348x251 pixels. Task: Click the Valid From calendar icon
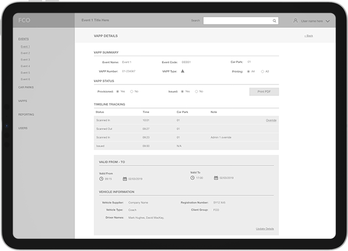[x=124, y=179]
